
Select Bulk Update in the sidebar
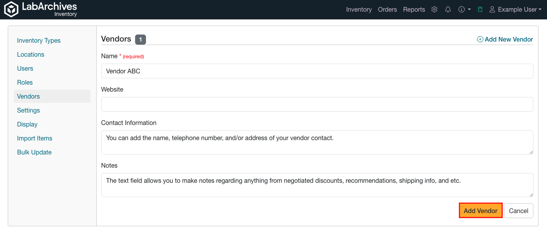pos(34,152)
